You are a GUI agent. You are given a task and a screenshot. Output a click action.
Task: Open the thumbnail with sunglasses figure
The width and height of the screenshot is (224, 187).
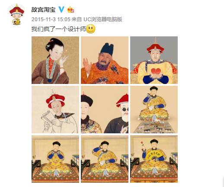105,110
